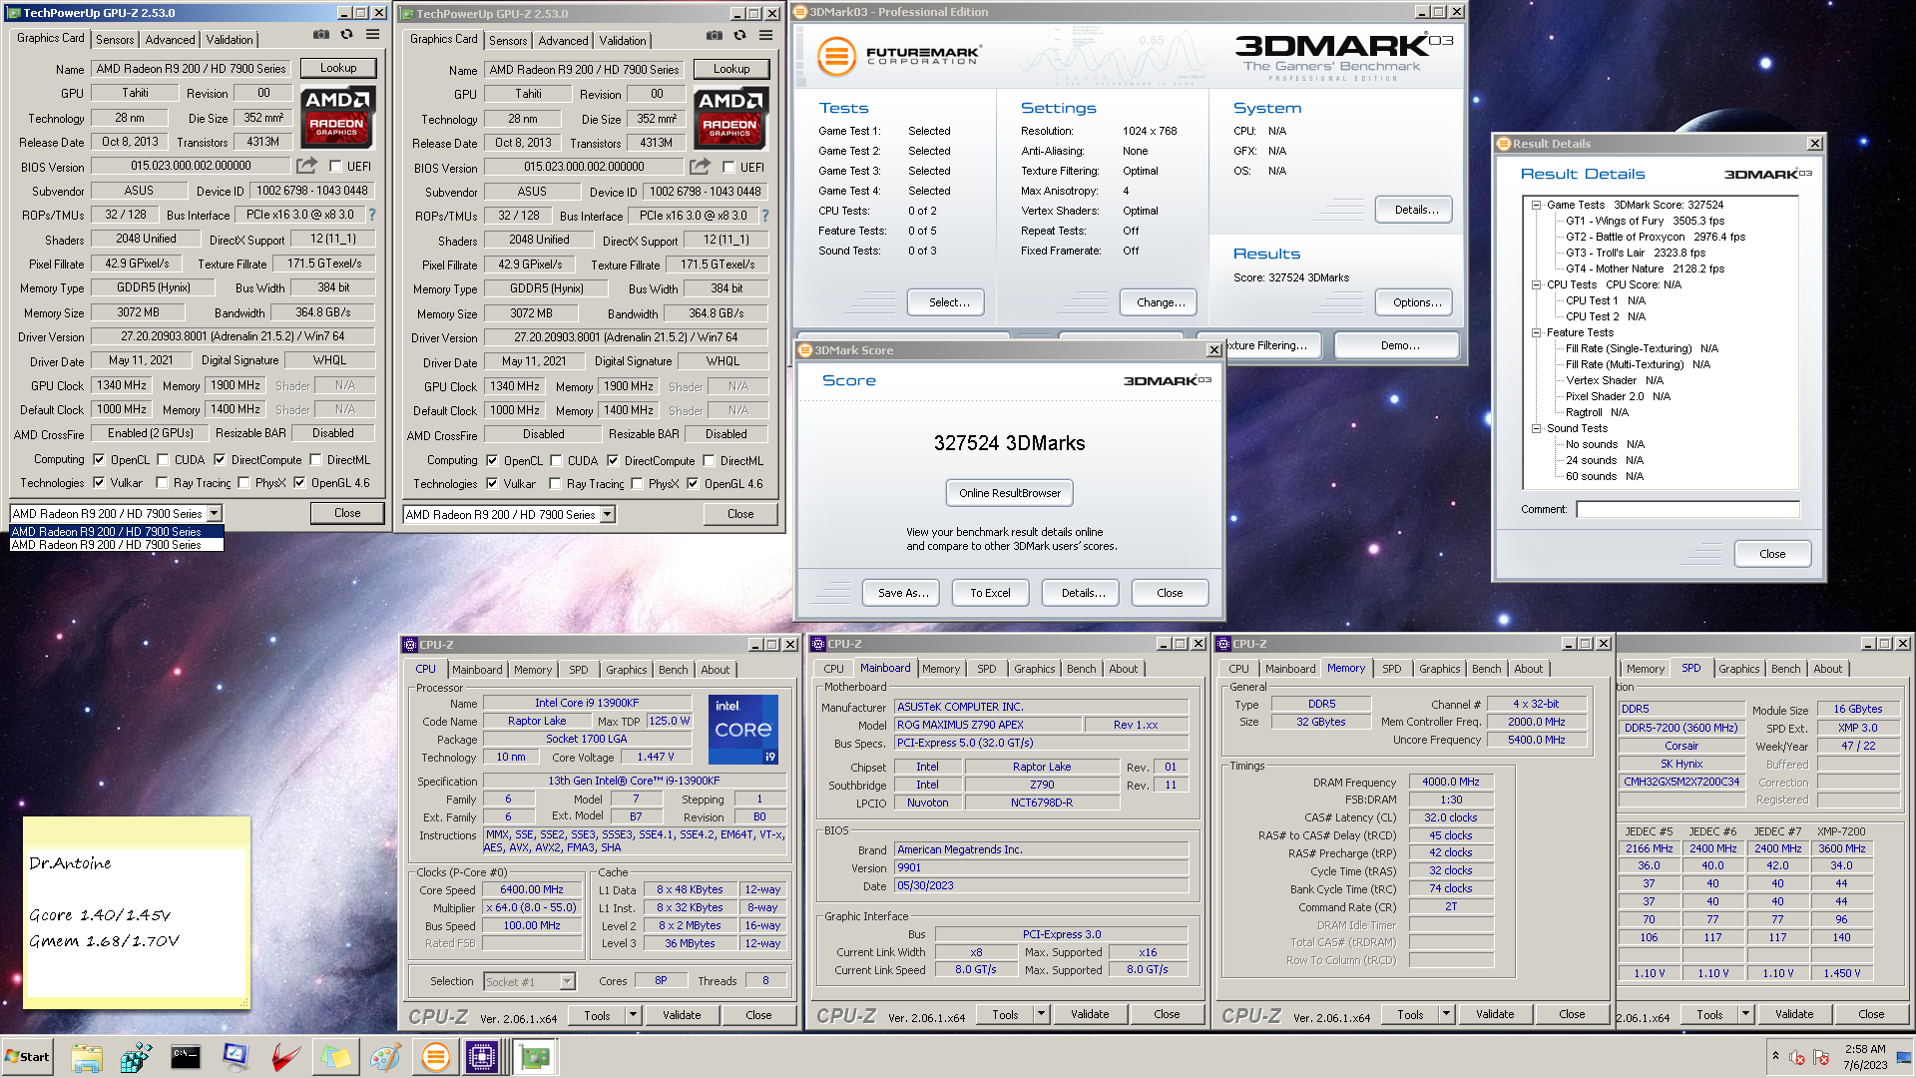Toggle DirectML checkbox in left GPU-Z
This screenshot has height=1078, width=1916.
pyautogui.click(x=315, y=460)
